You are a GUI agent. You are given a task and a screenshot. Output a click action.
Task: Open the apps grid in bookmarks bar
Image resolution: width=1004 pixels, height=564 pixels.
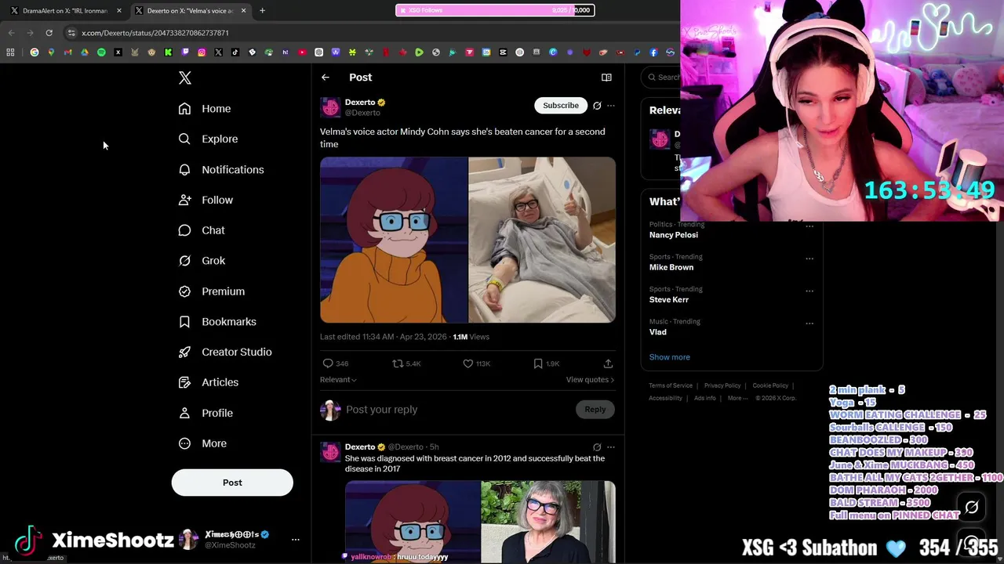[x=10, y=52]
